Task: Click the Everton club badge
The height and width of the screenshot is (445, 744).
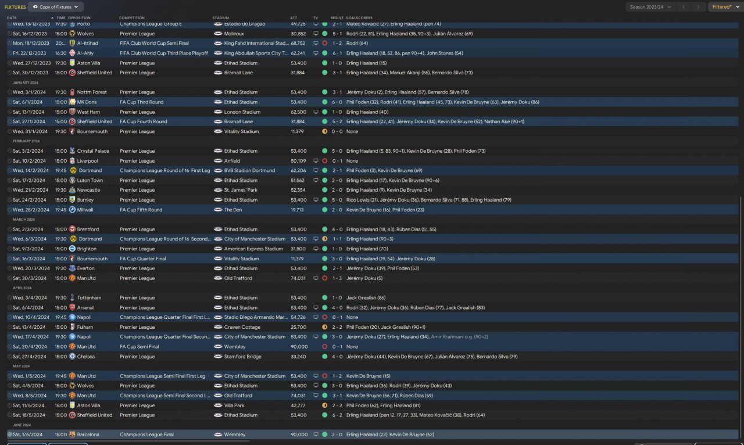Action: pos(72,268)
